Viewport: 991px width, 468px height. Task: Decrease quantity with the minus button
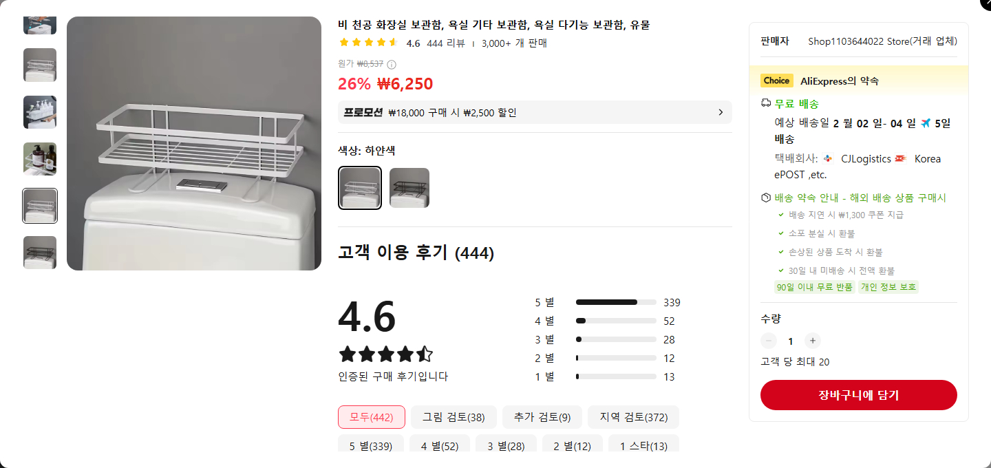[769, 341]
